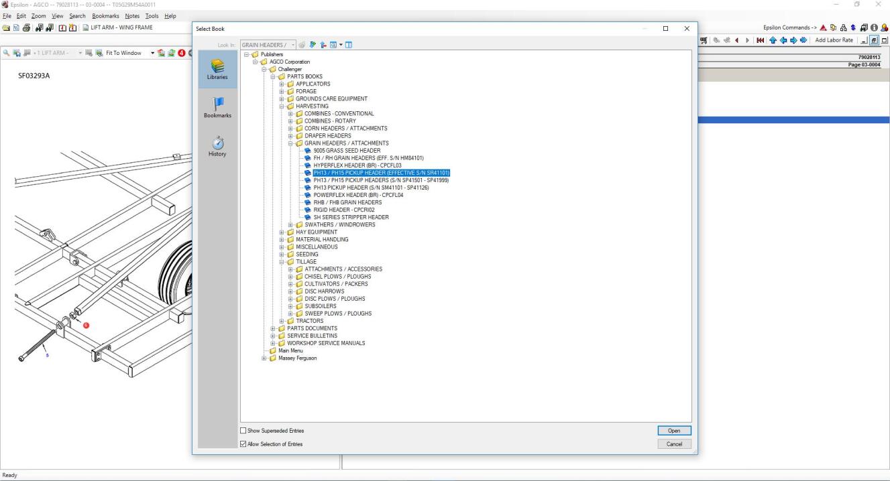Expand the HAY EQUIPMENT folder node
Image resolution: width=890 pixels, height=481 pixels.
pos(282,232)
